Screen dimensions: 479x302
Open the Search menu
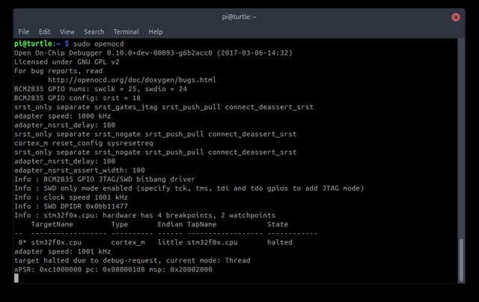[x=94, y=31]
